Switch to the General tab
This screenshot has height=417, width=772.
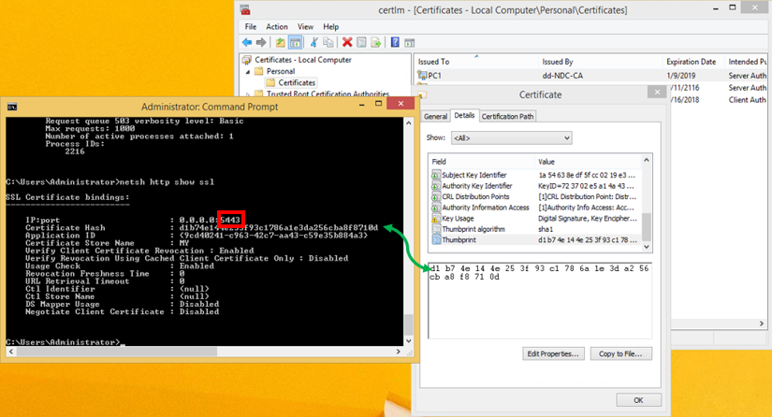tap(435, 117)
